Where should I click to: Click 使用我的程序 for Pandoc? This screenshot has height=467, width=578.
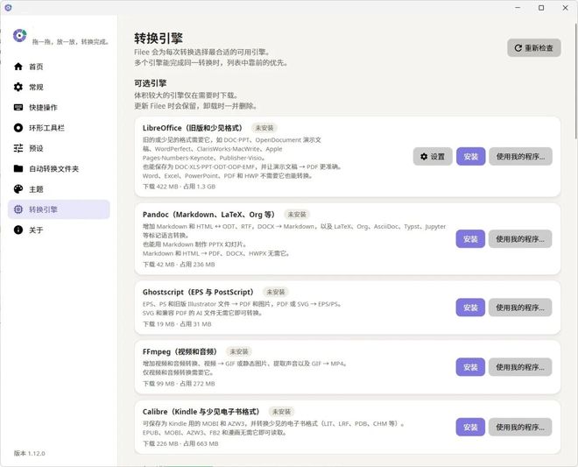520,239
